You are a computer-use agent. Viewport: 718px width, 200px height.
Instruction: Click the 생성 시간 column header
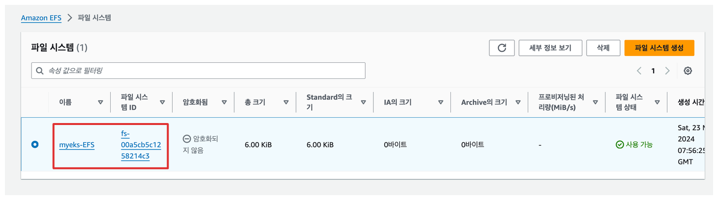[690, 102]
